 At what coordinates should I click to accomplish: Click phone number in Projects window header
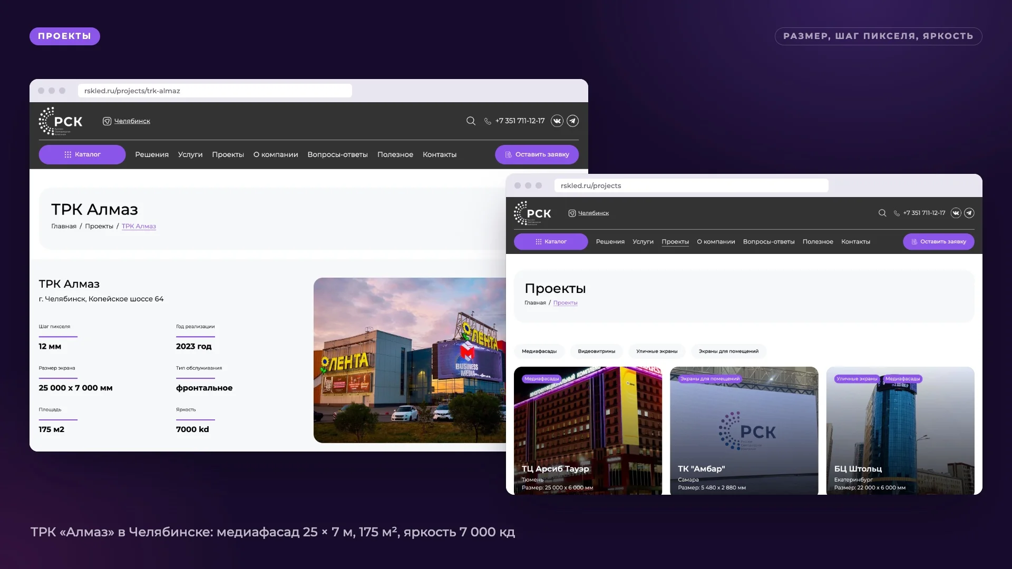click(x=919, y=213)
